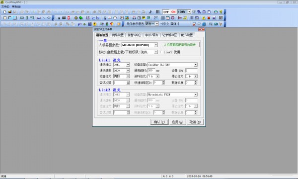
Task: Click Link1 尝试次数 spinner arrows
Action: coord(128,83)
